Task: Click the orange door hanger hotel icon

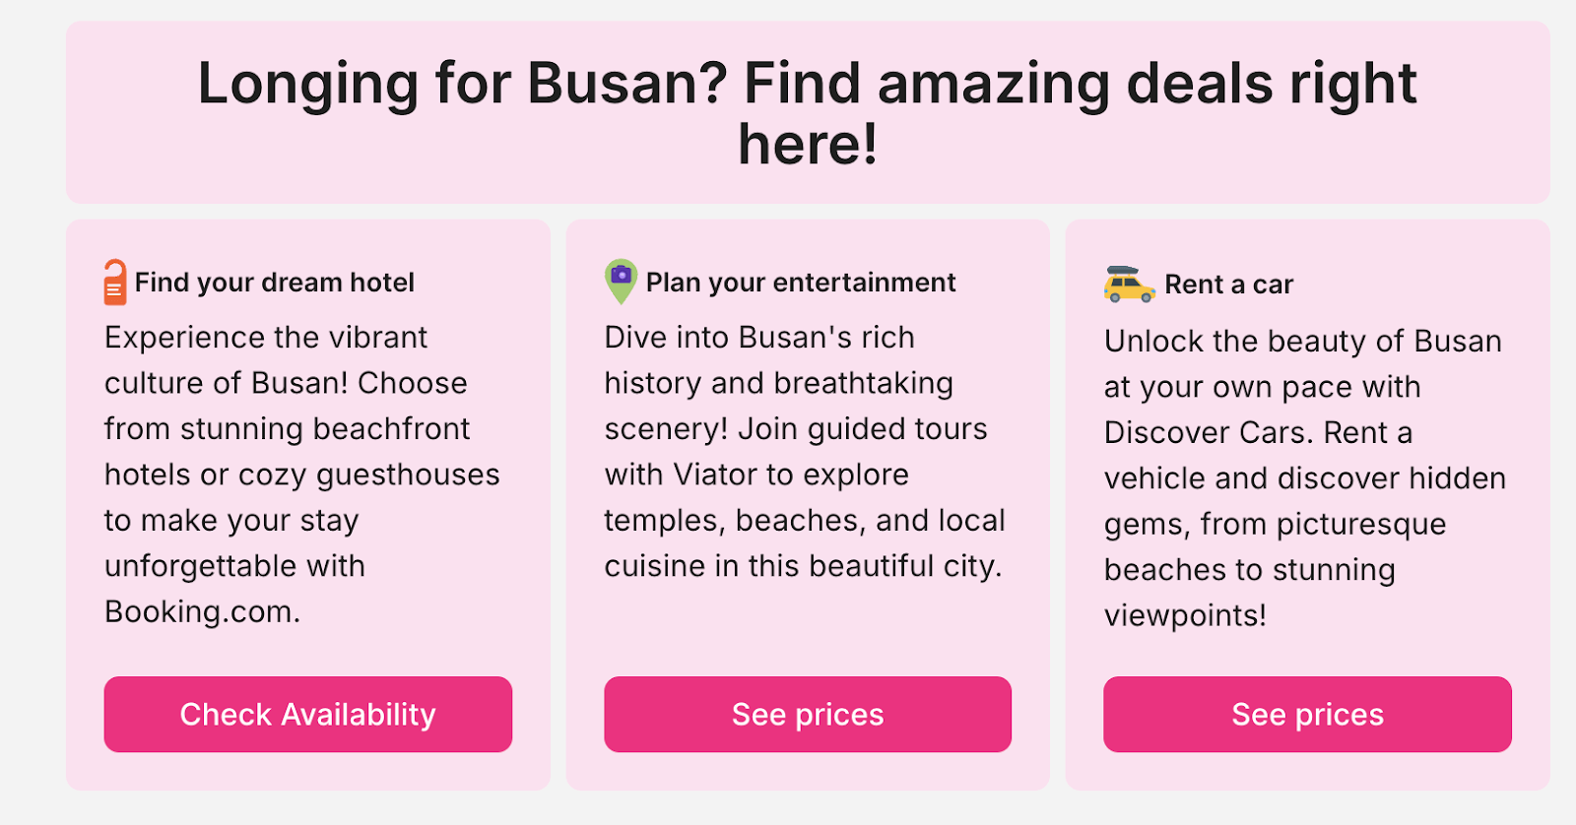Action: coord(115,283)
